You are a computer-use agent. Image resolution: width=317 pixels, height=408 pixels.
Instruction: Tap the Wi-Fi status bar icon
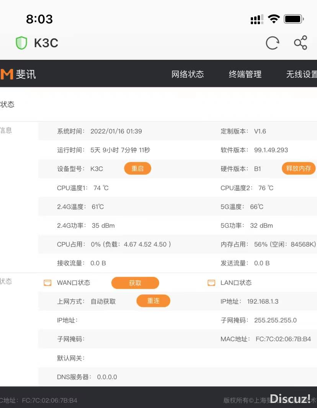[x=274, y=19]
